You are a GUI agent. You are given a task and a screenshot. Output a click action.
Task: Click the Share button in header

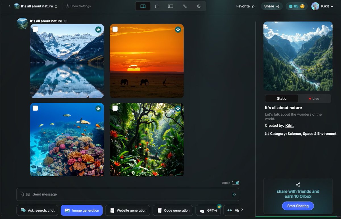coord(272,6)
